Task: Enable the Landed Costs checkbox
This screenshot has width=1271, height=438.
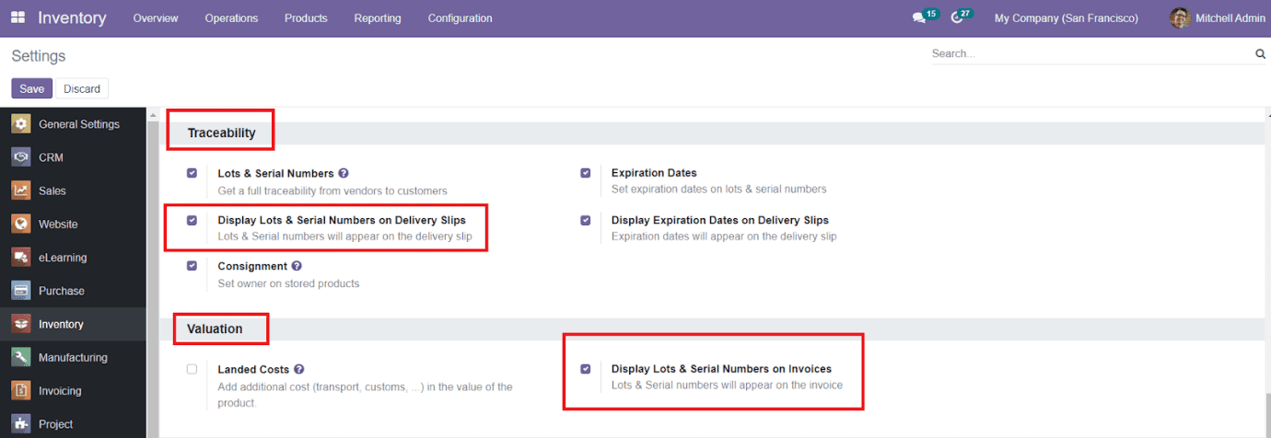Action: 192,369
